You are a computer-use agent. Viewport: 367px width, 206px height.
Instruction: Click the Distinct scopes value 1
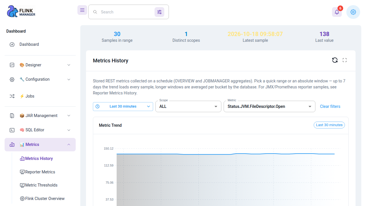coord(186,34)
